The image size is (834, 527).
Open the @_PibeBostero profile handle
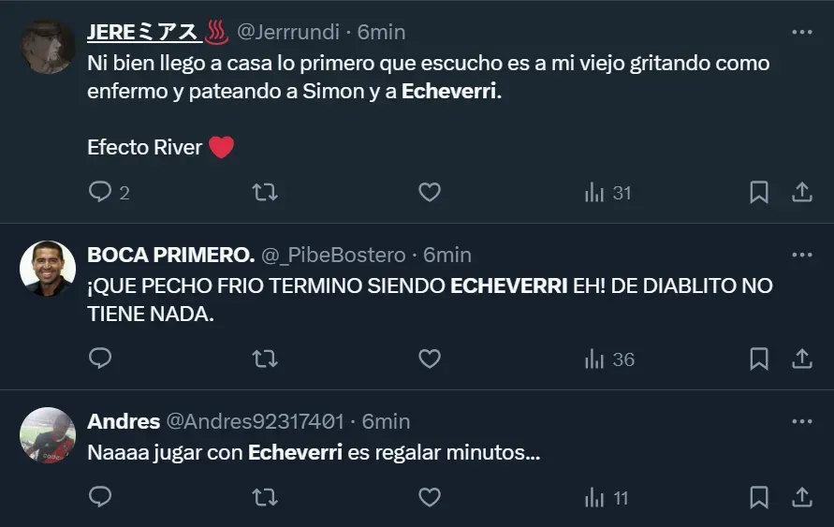pos(333,256)
